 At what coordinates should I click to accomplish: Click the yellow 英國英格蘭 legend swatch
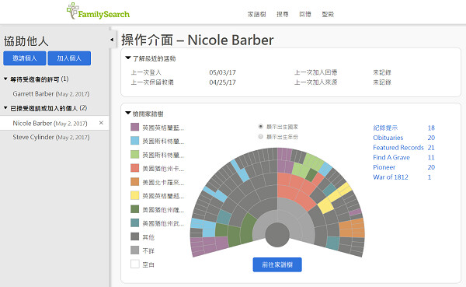click(135, 195)
